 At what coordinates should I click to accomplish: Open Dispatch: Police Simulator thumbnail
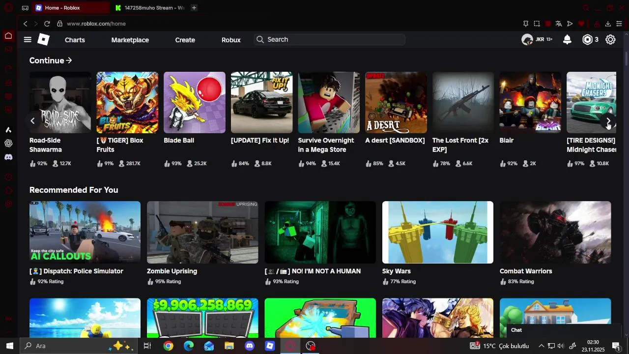pyautogui.click(x=85, y=232)
